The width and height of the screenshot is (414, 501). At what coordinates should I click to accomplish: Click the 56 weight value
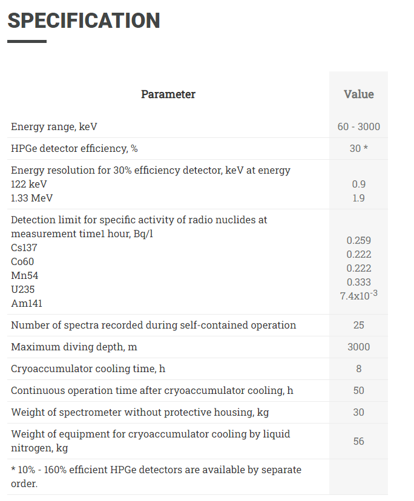pos(358,441)
